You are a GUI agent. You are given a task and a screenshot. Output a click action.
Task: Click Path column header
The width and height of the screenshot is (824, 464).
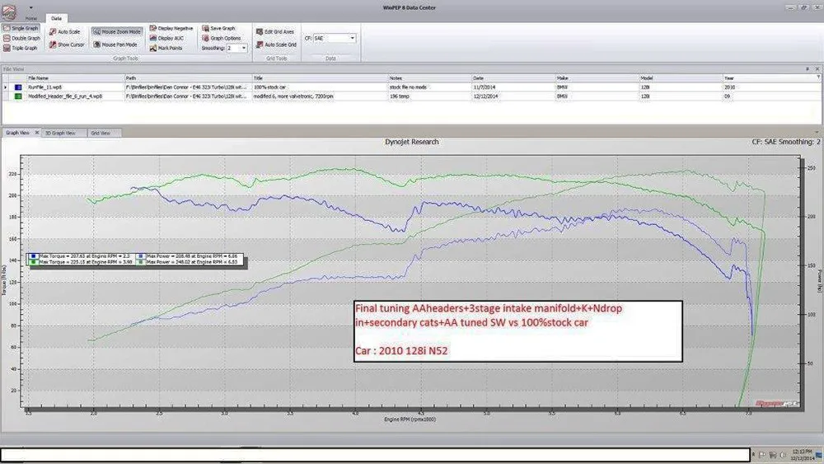[188, 77]
